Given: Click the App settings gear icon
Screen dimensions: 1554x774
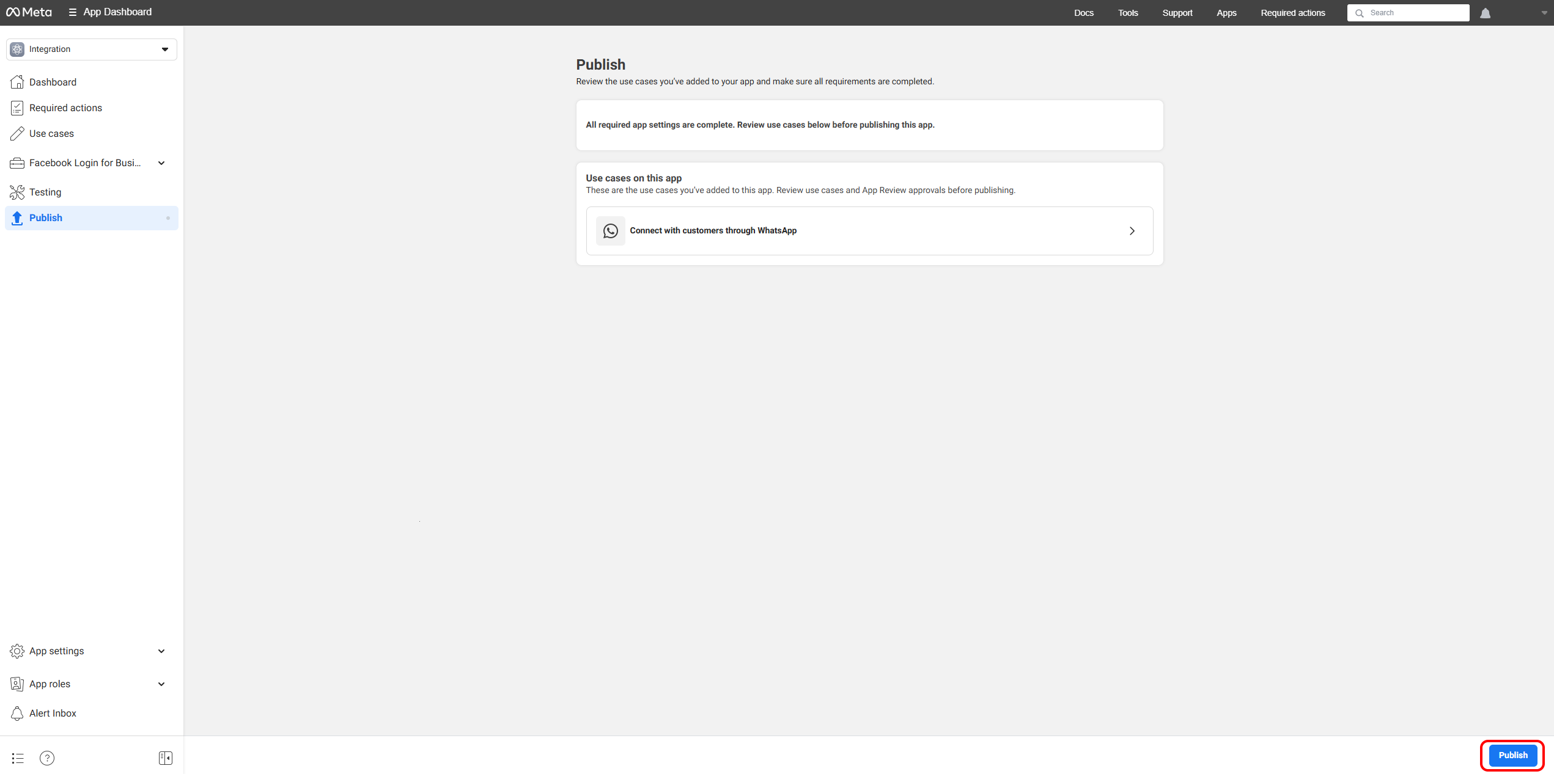Looking at the screenshot, I should coord(17,651).
